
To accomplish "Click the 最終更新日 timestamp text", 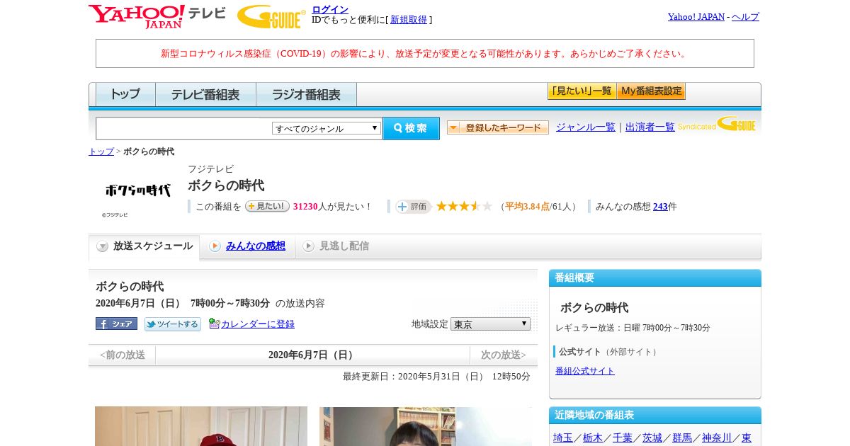I will coord(436,377).
